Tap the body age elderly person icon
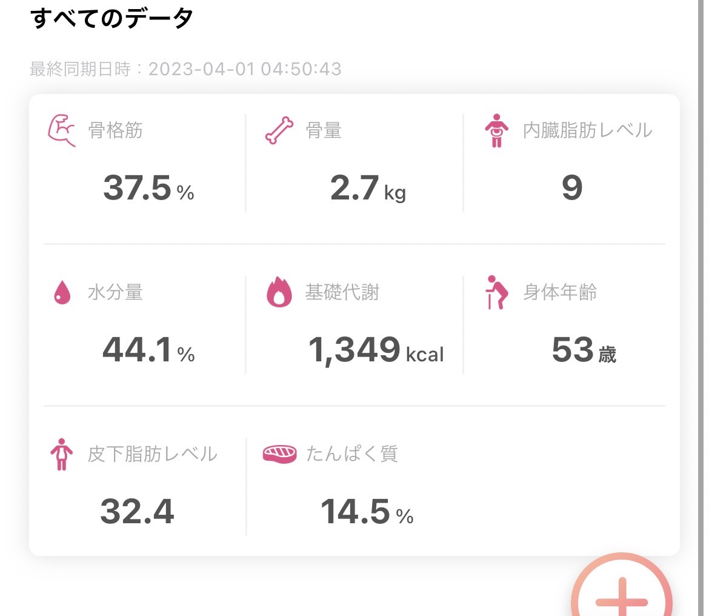The width and height of the screenshot is (709, 616). pyautogui.click(x=496, y=292)
